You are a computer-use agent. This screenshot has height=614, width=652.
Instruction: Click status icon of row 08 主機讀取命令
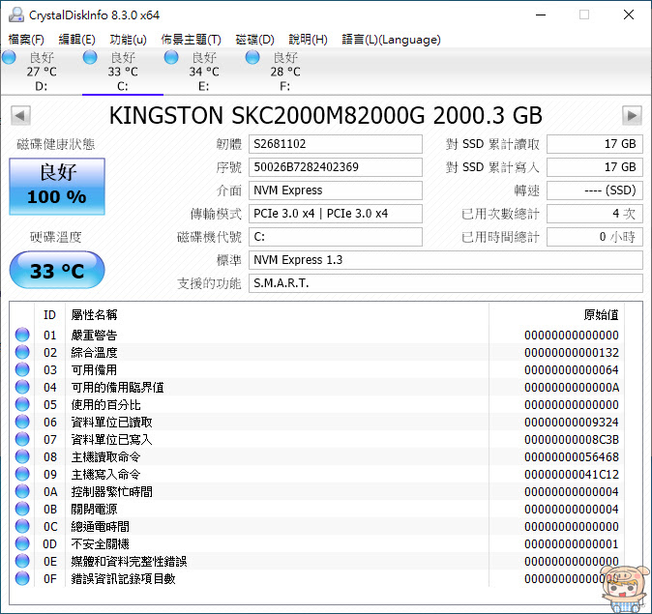click(22, 456)
